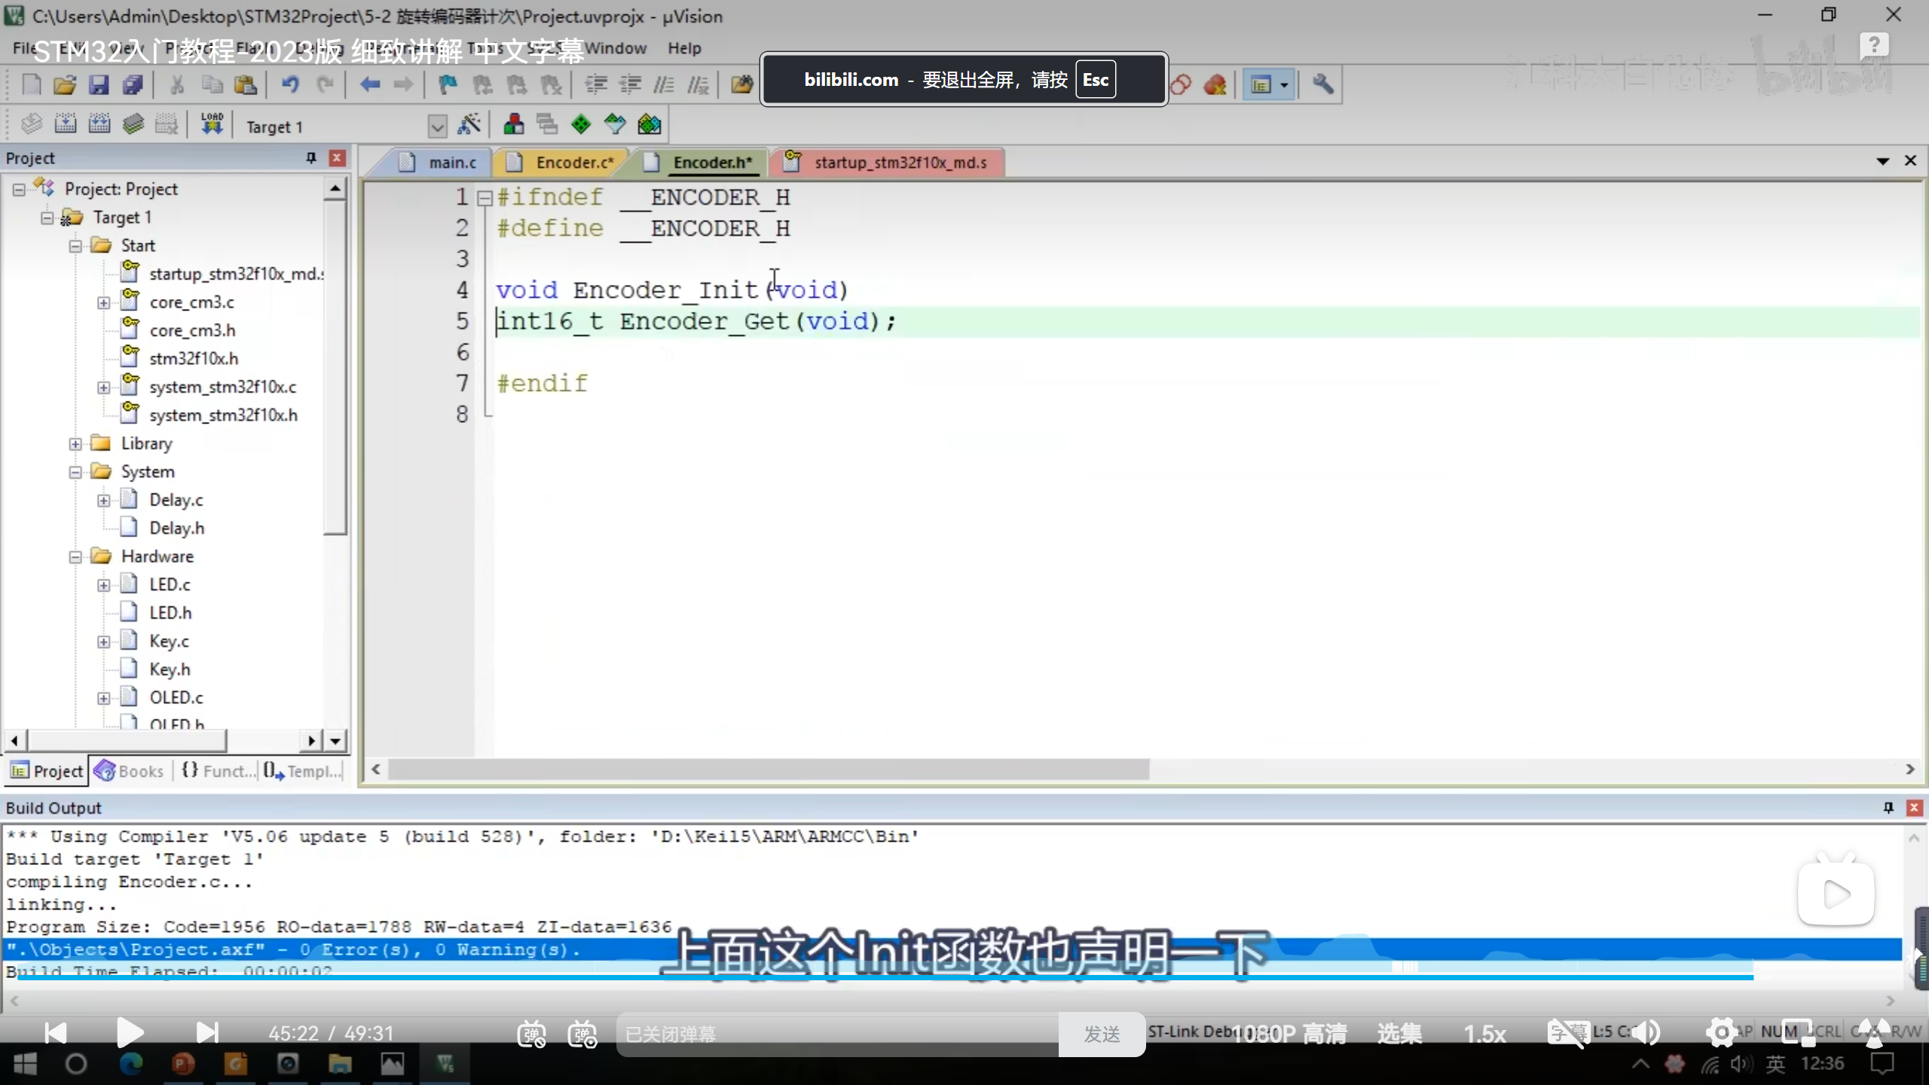
Task: Click the 发送 send button
Action: click(x=1102, y=1035)
